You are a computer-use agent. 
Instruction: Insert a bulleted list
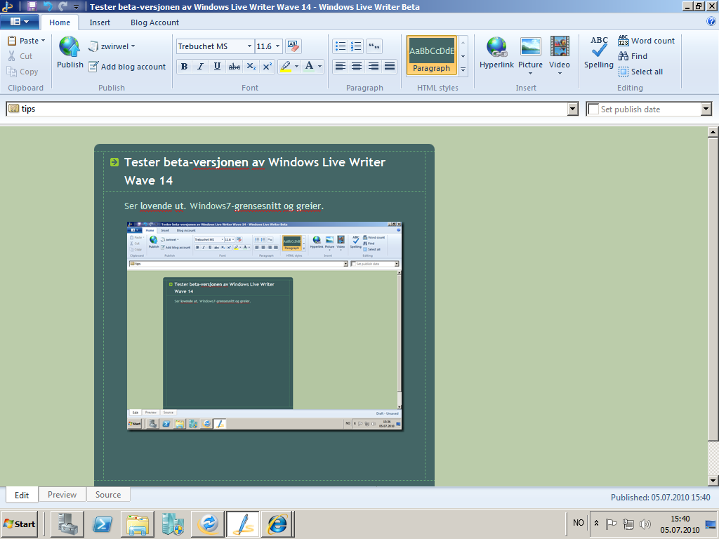(x=341, y=46)
